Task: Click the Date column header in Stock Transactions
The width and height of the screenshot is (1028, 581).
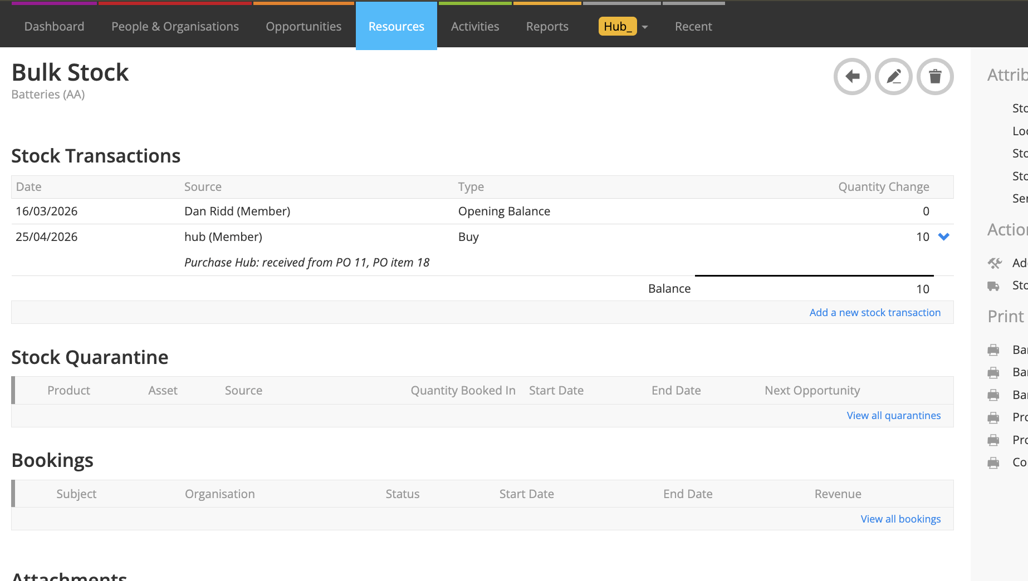Action: (x=29, y=186)
